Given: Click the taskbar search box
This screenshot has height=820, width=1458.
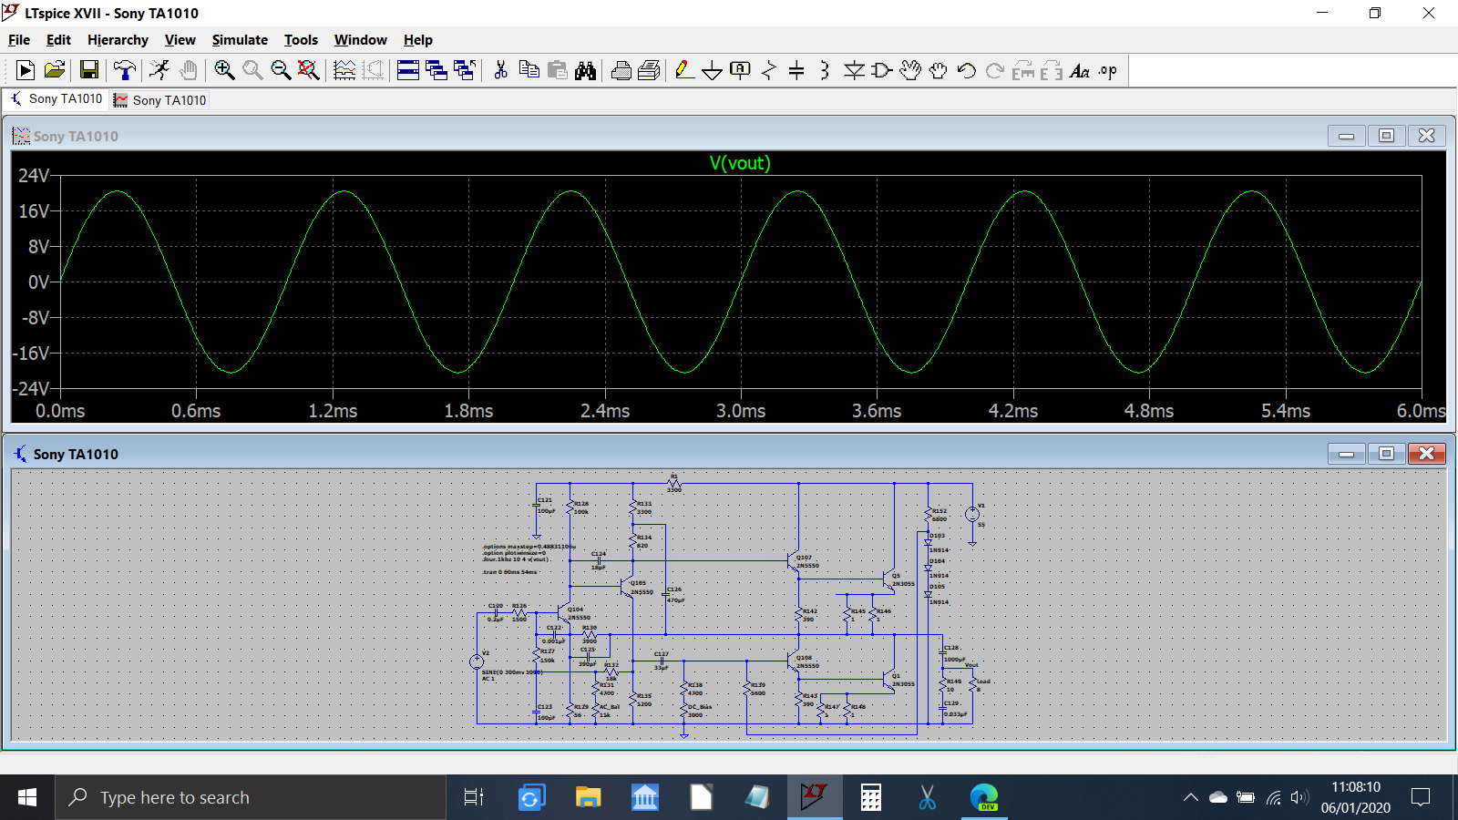Looking at the screenshot, I should point(251,797).
